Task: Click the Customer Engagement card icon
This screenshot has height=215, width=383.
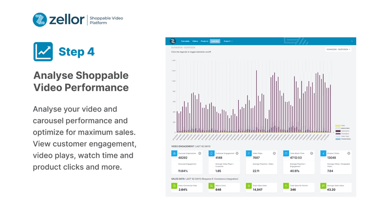Action: pos(211,154)
